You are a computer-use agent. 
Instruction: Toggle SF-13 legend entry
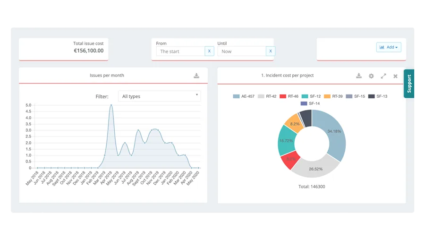coord(378,96)
